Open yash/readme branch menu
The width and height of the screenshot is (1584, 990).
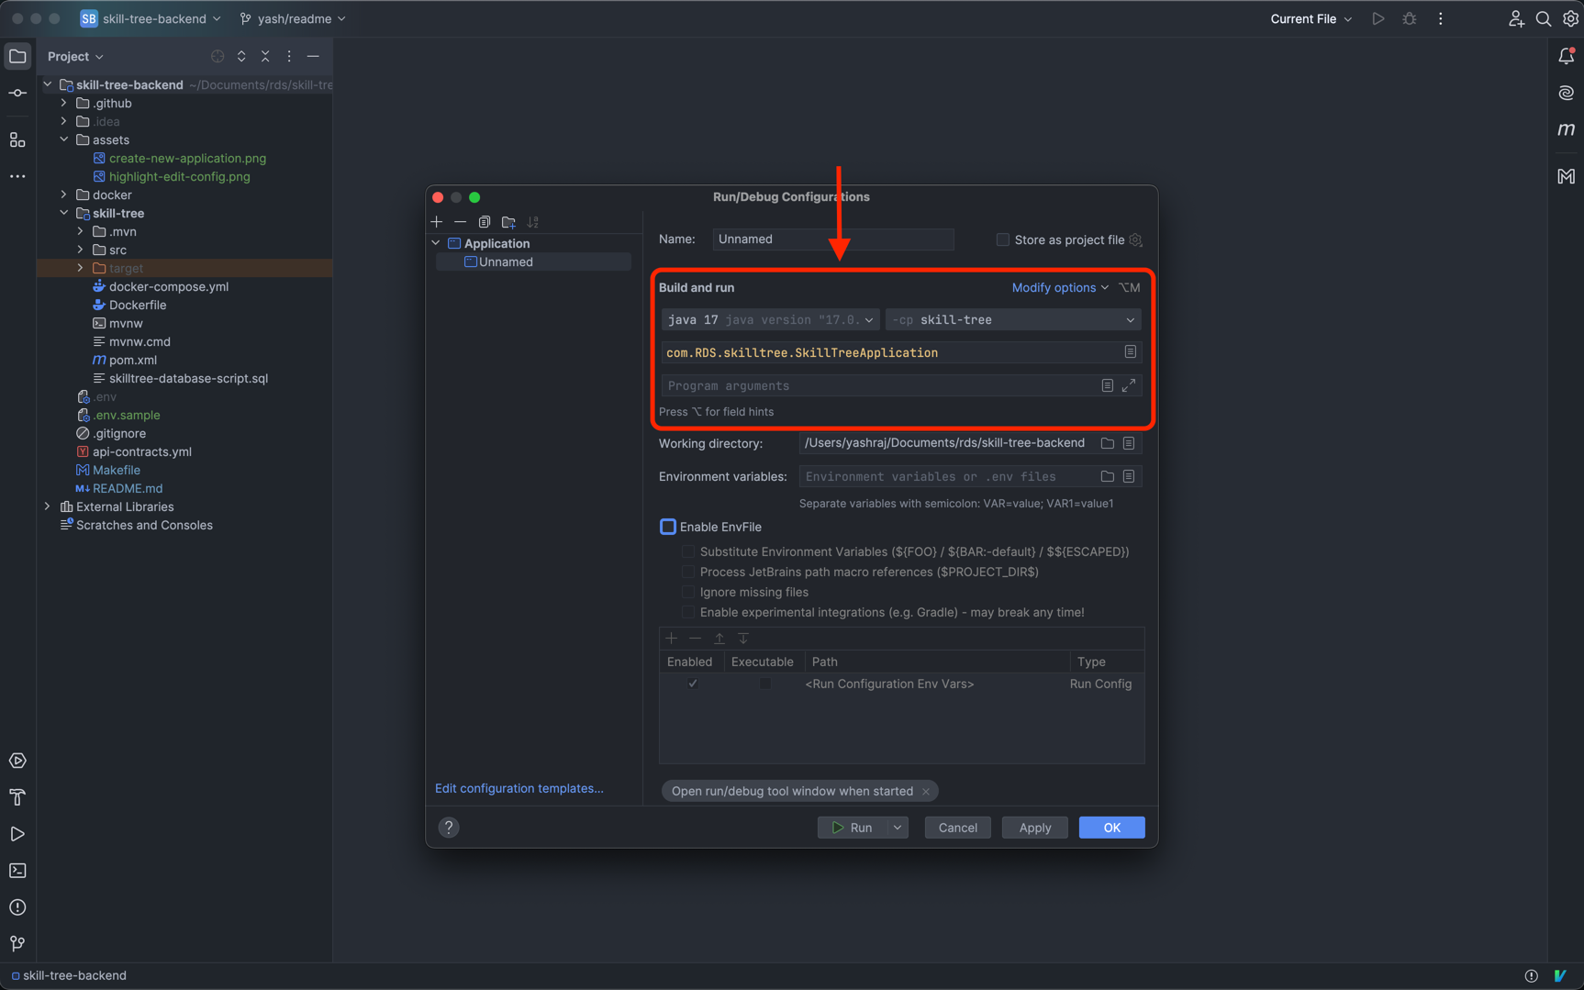click(x=293, y=18)
